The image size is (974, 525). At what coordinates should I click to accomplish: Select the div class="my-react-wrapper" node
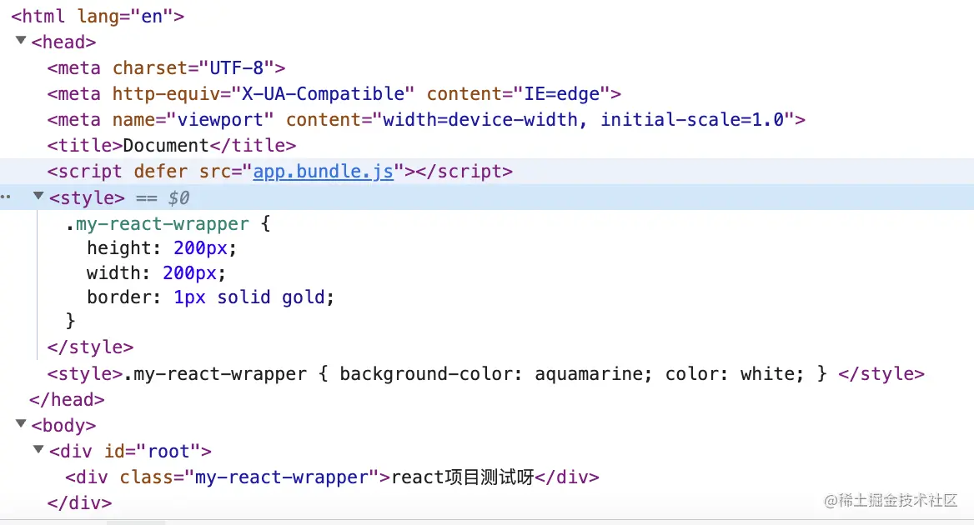coord(333,477)
